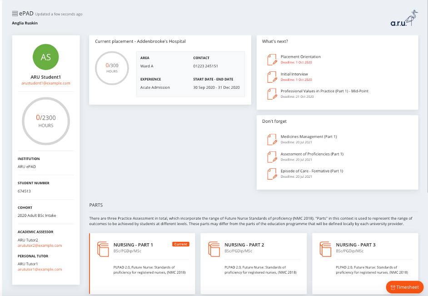
Task: Click the Nursing Part 1 book icon
Action: click(x=103, y=249)
